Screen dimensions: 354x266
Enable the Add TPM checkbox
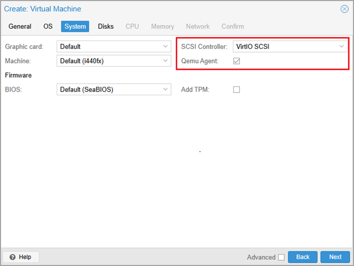click(x=237, y=90)
